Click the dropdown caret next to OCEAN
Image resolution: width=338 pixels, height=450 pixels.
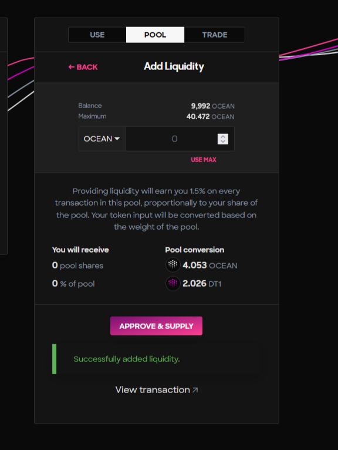coord(117,139)
